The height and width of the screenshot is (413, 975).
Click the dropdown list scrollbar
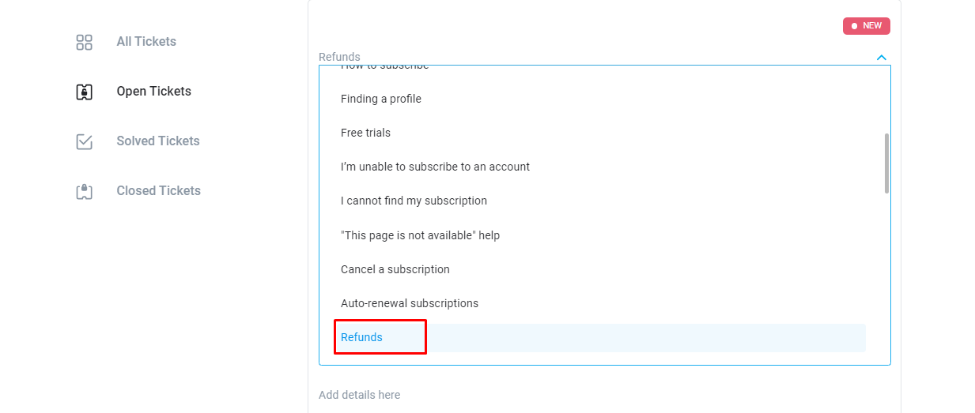(886, 163)
